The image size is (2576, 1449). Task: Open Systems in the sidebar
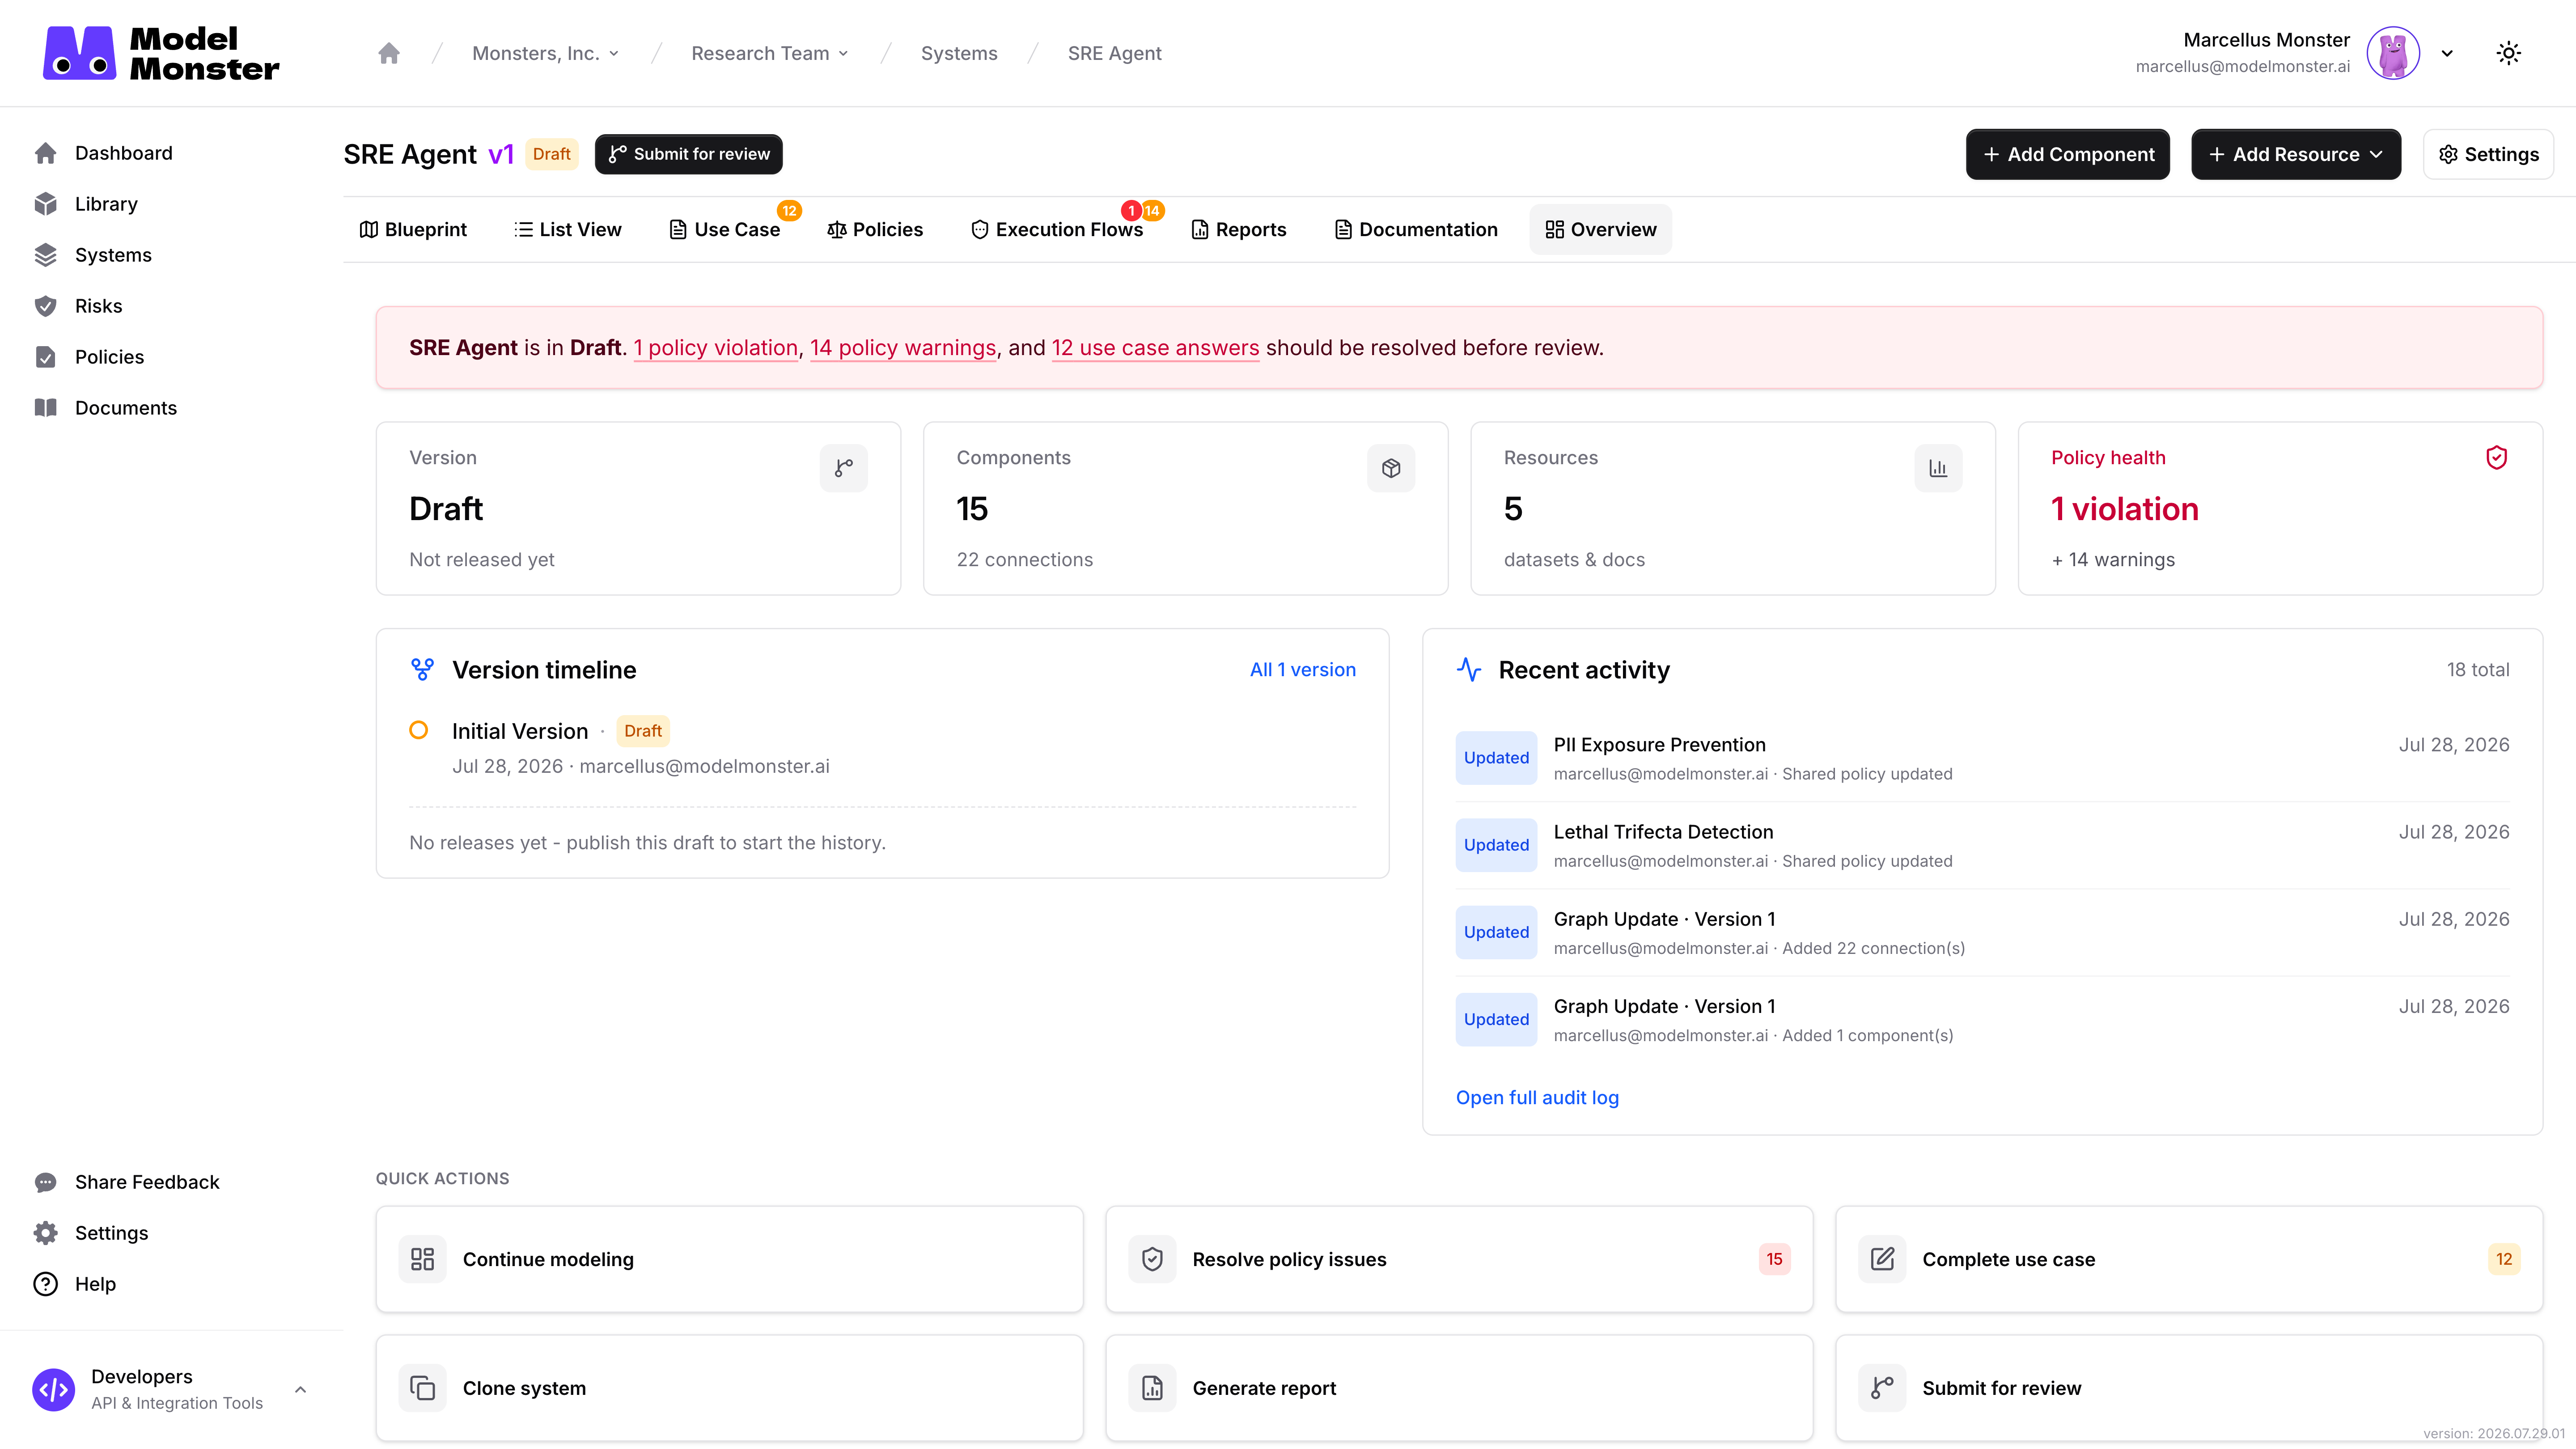[113, 255]
